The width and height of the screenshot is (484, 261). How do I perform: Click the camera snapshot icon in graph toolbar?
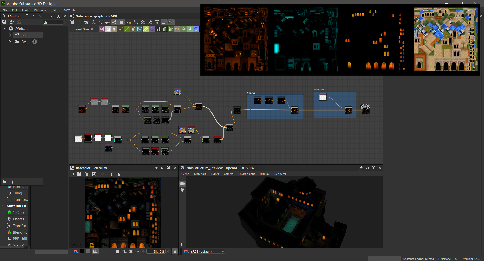86,22
